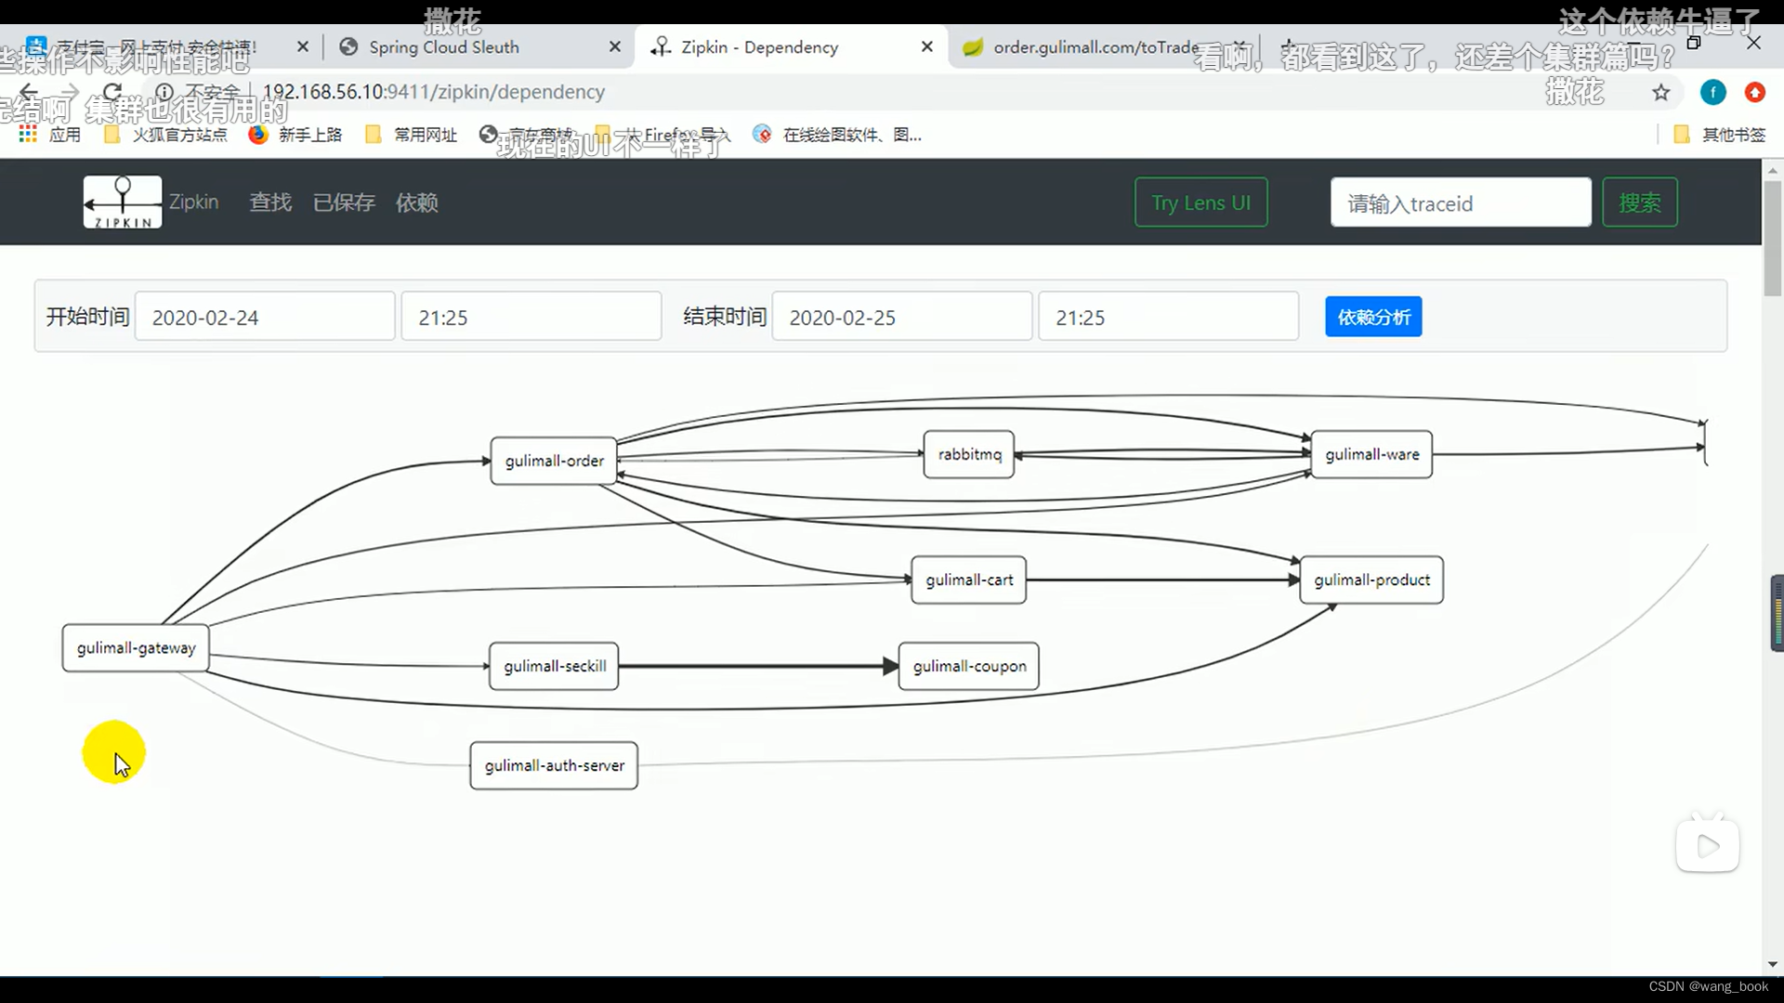The width and height of the screenshot is (1784, 1003).
Task: Click the start date field 2020-02-24
Action: (265, 317)
